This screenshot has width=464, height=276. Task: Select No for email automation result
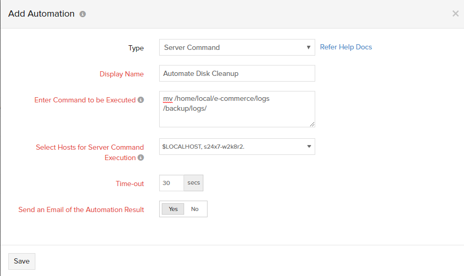(195, 209)
